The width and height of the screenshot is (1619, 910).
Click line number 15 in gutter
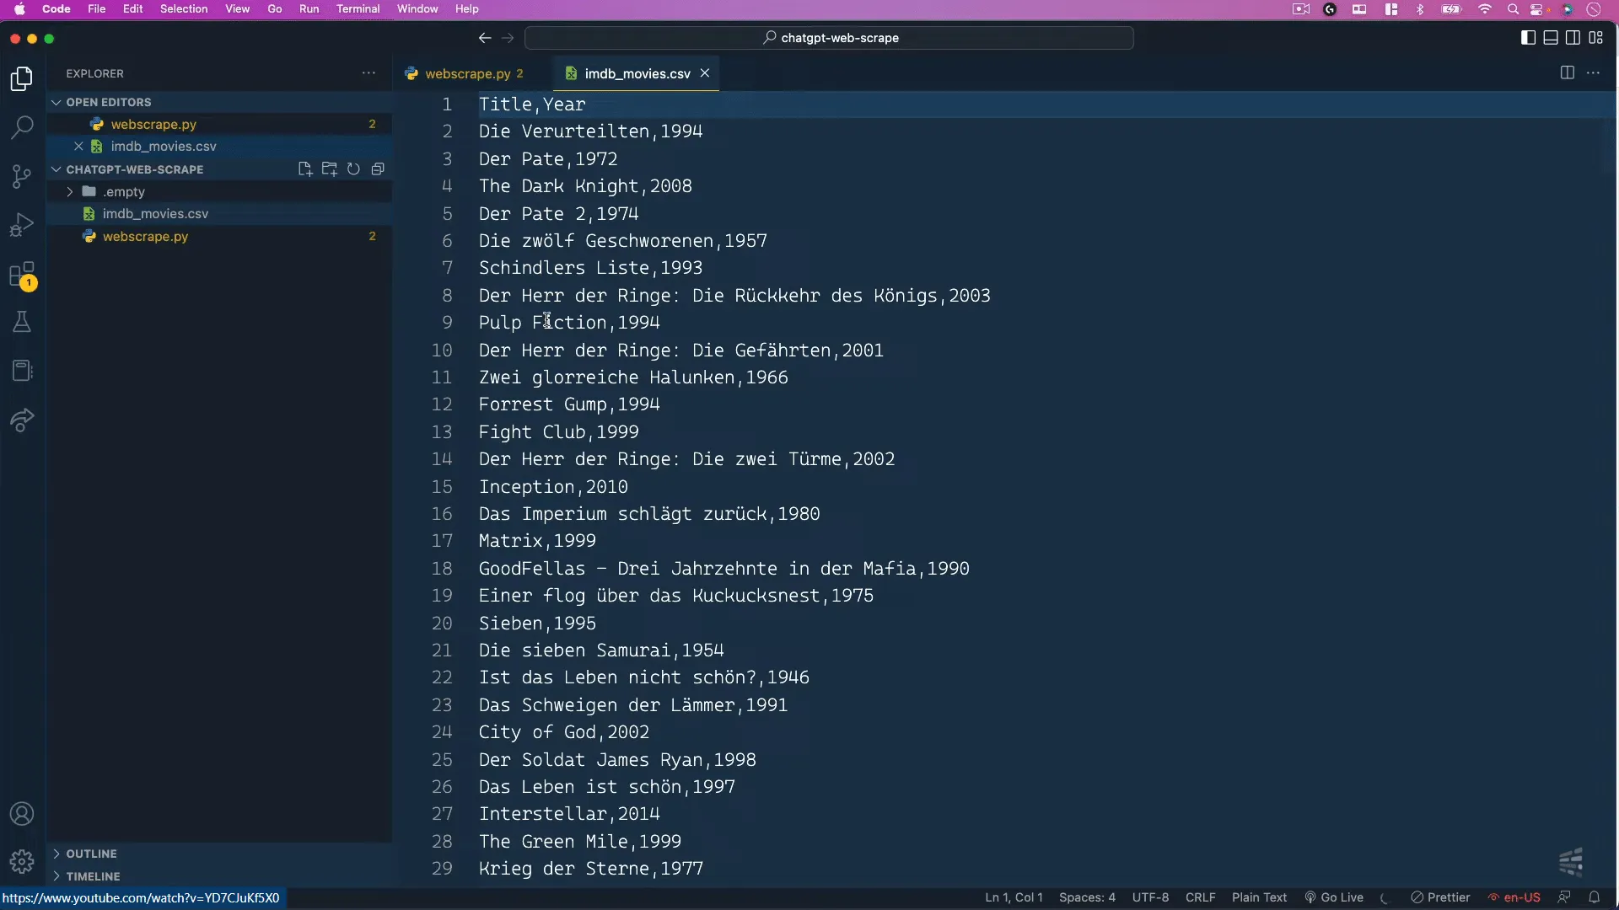point(442,487)
